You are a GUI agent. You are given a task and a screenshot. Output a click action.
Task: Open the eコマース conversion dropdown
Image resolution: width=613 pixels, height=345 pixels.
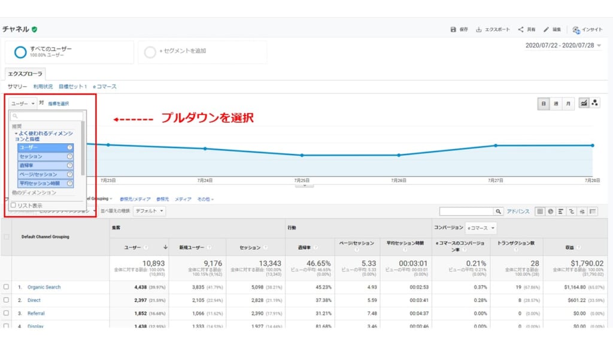(x=481, y=228)
